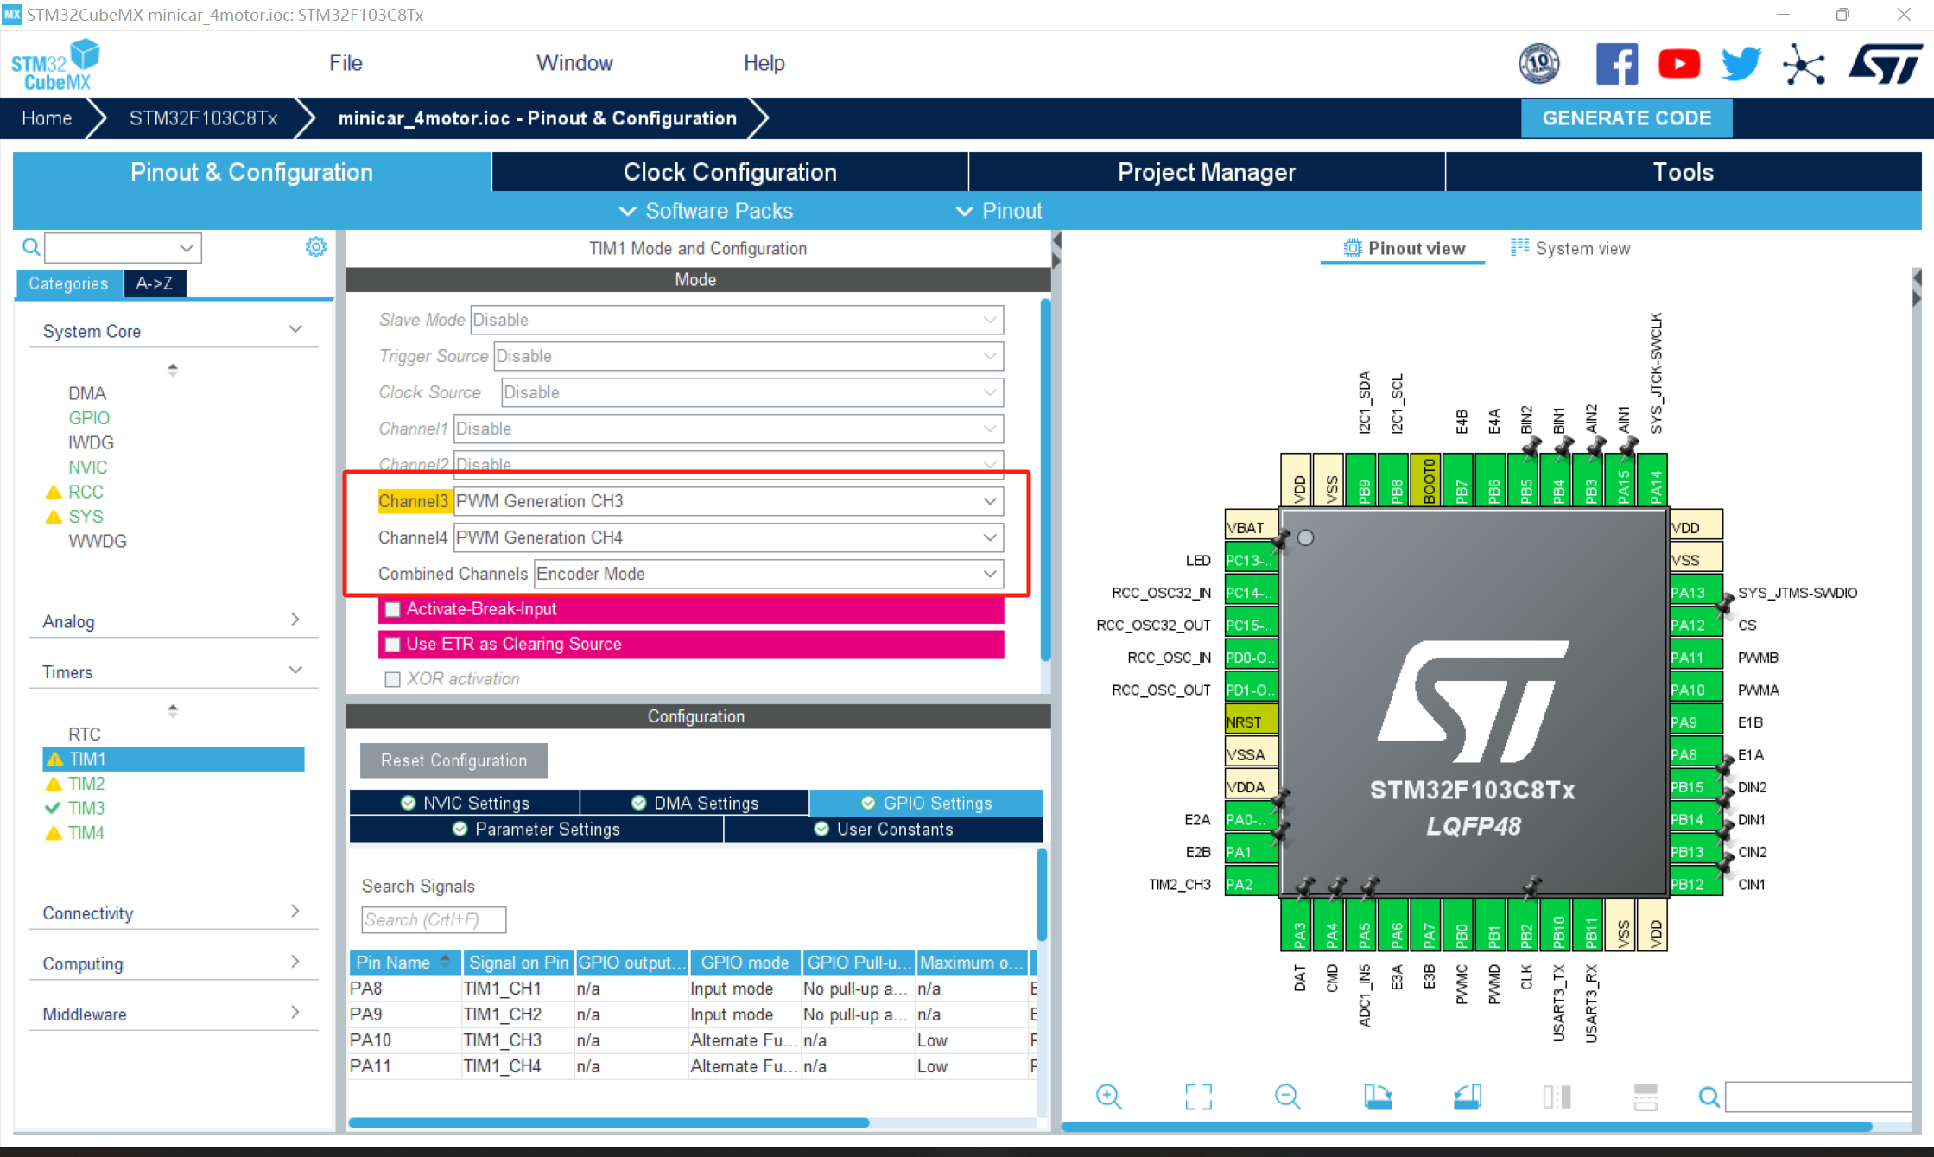Open the Software Packs menu
This screenshot has width=1934, height=1157.
[707, 211]
